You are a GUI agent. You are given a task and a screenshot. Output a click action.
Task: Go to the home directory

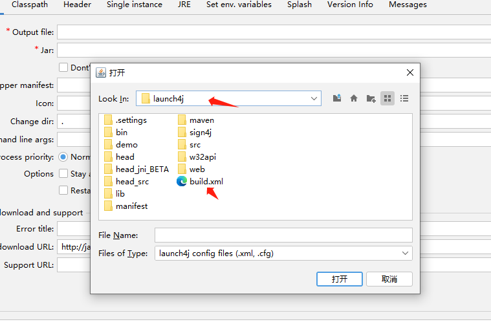pos(354,98)
